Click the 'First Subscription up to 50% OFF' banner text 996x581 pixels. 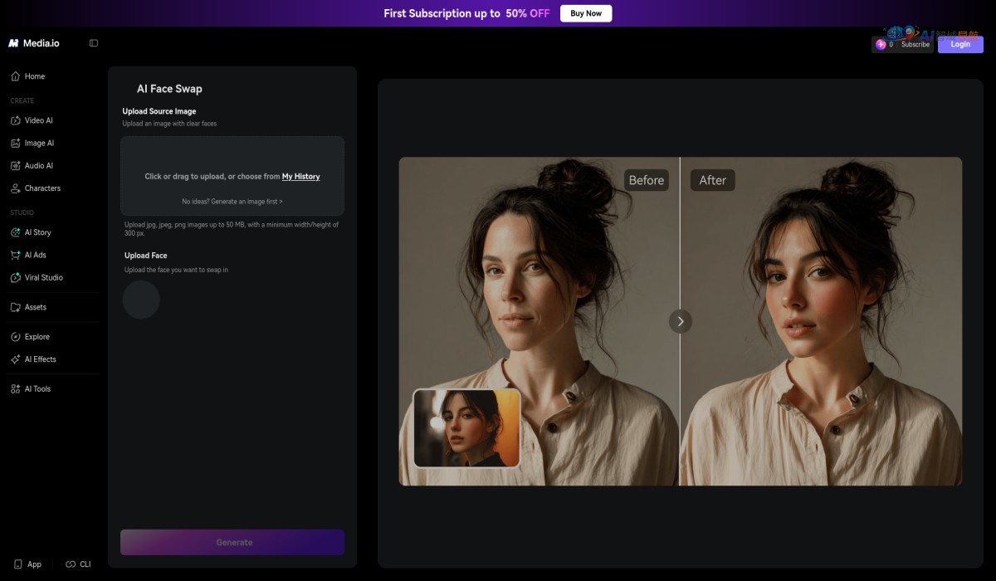click(x=466, y=13)
